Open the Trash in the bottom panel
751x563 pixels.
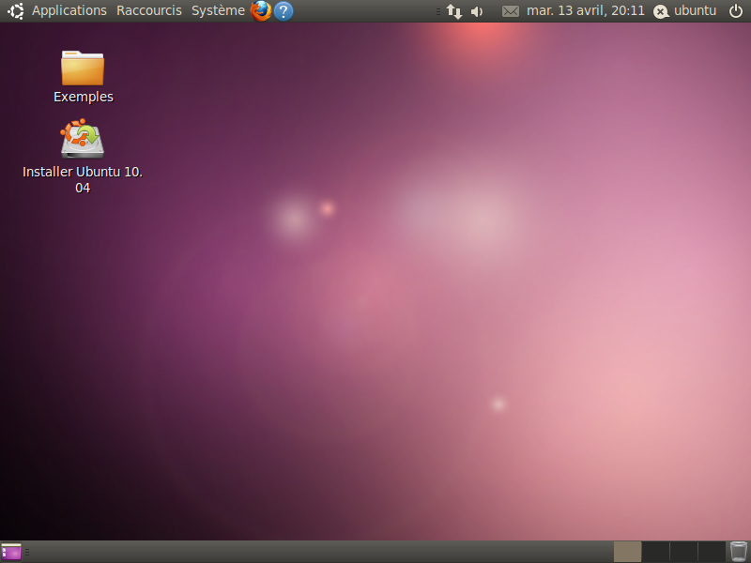[x=739, y=552]
